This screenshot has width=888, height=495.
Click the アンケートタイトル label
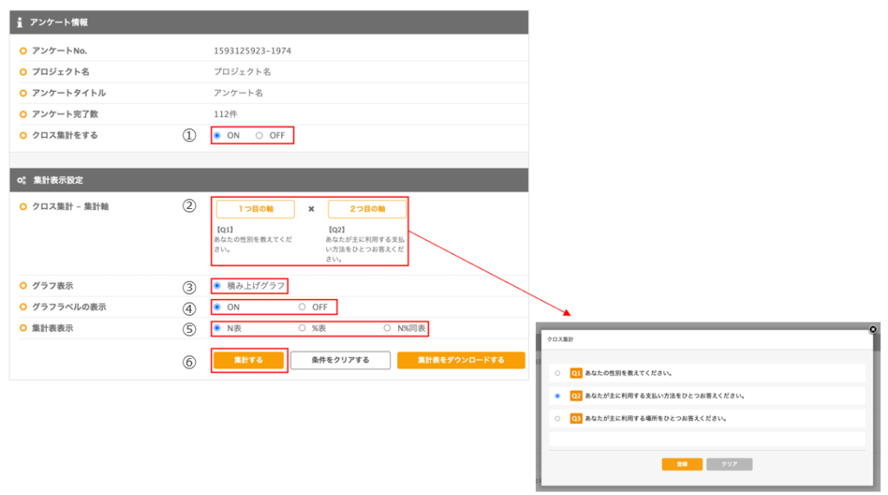tap(69, 93)
